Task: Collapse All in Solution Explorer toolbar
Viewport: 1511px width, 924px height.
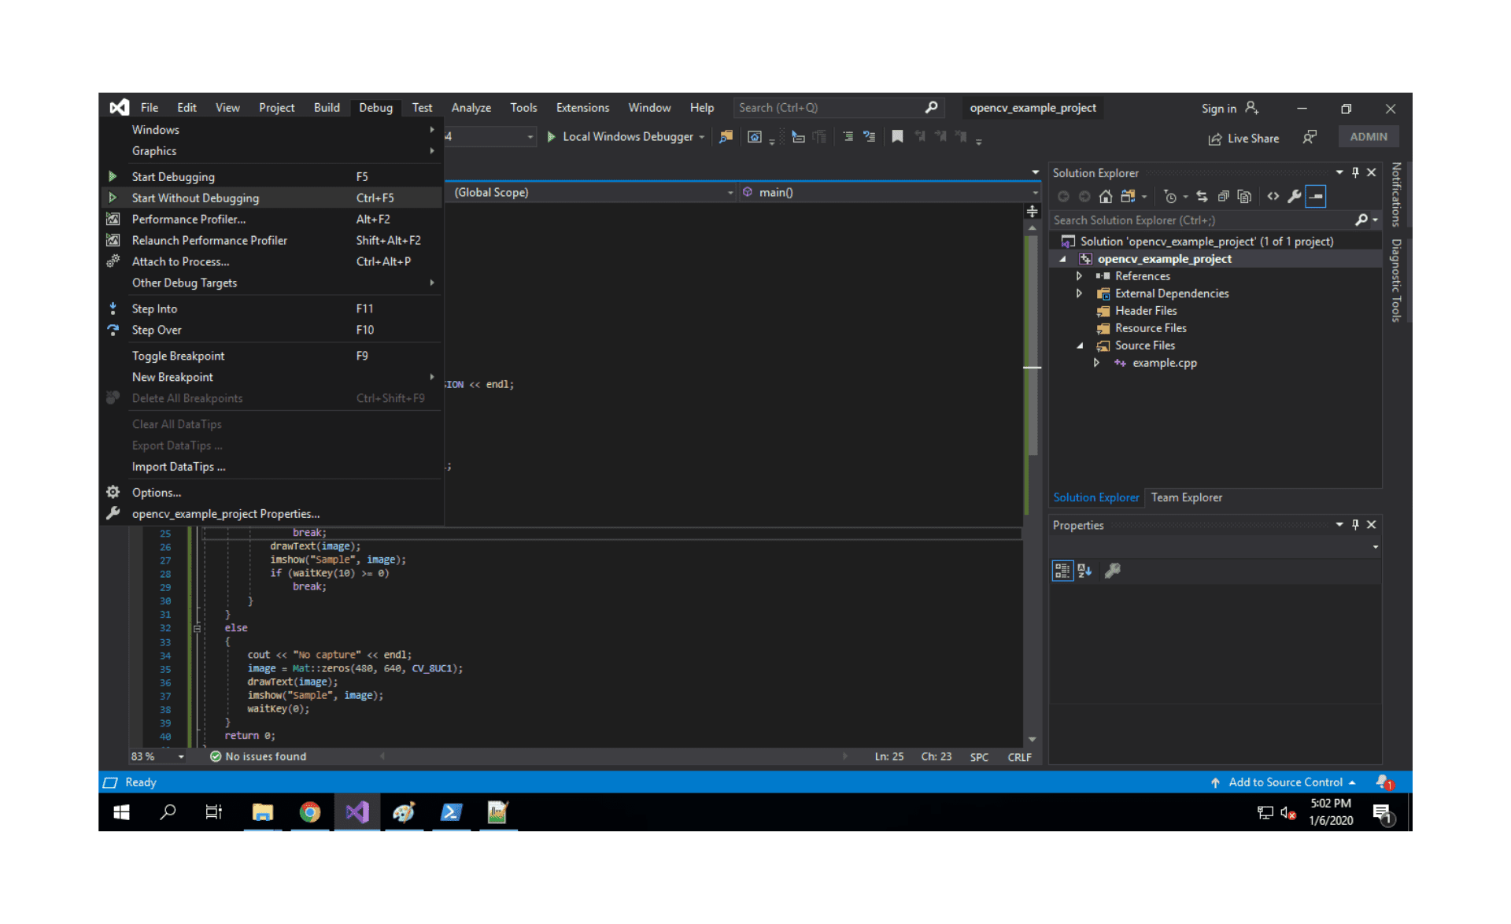Action: point(1224,197)
